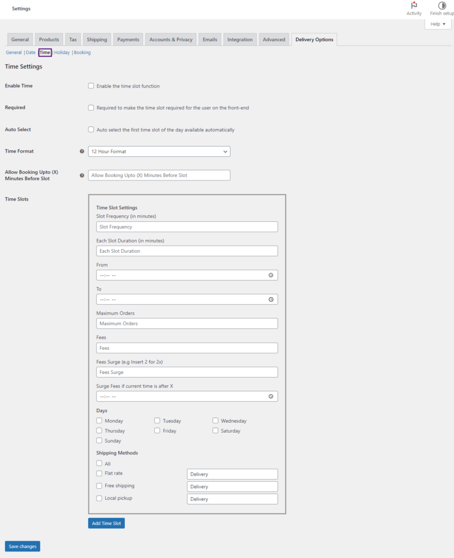454x558 pixels.
Task: Click the Fees Surge input field
Action: coord(187,372)
